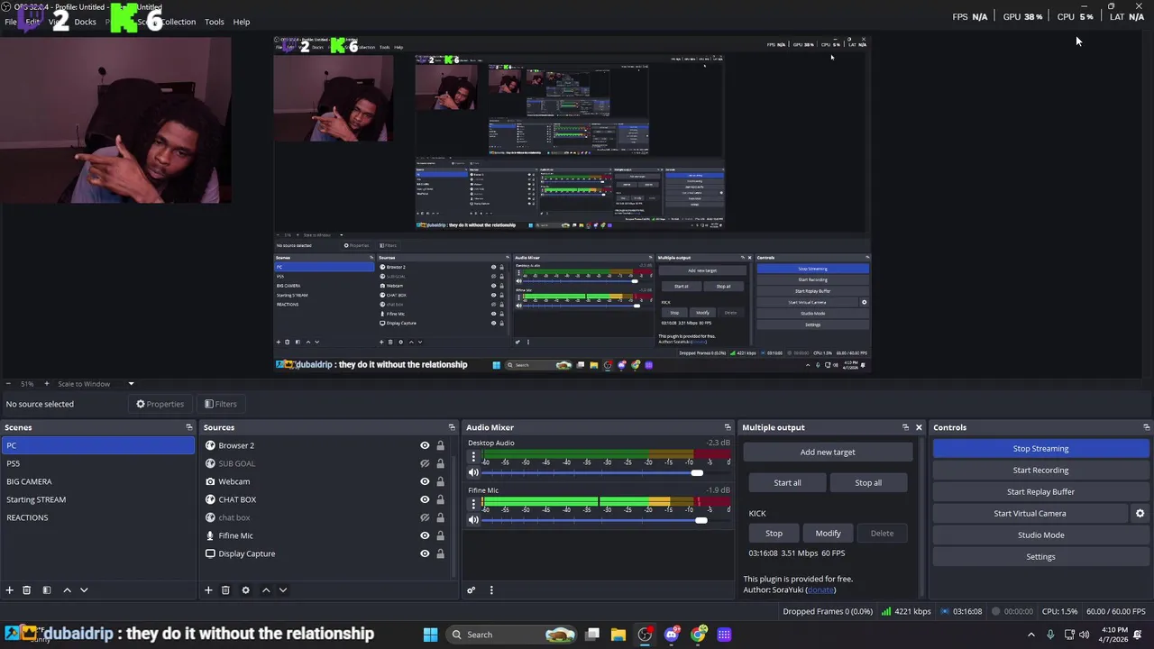Lock the Webcam source
The width and height of the screenshot is (1154, 649).
tap(440, 481)
